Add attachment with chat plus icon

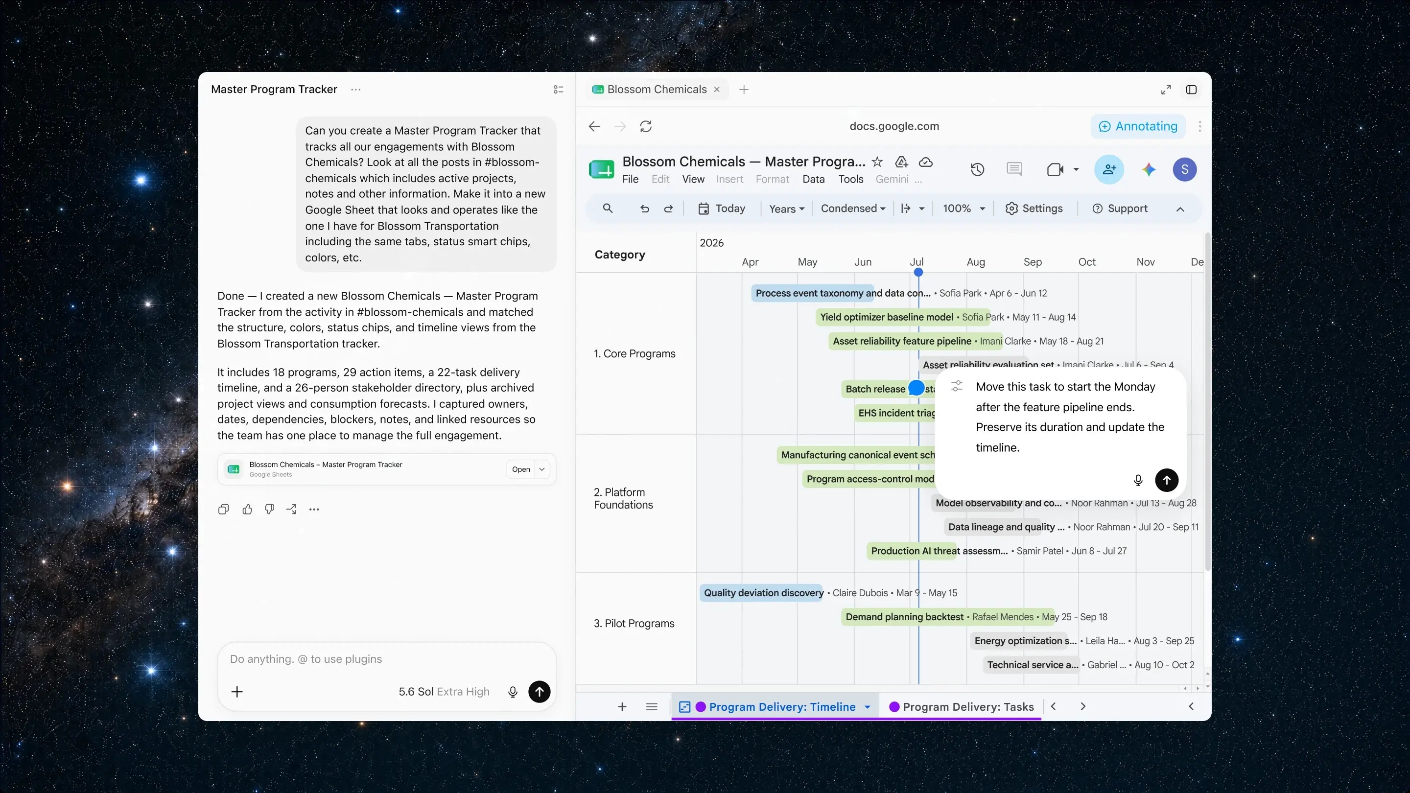(x=237, y=692)
